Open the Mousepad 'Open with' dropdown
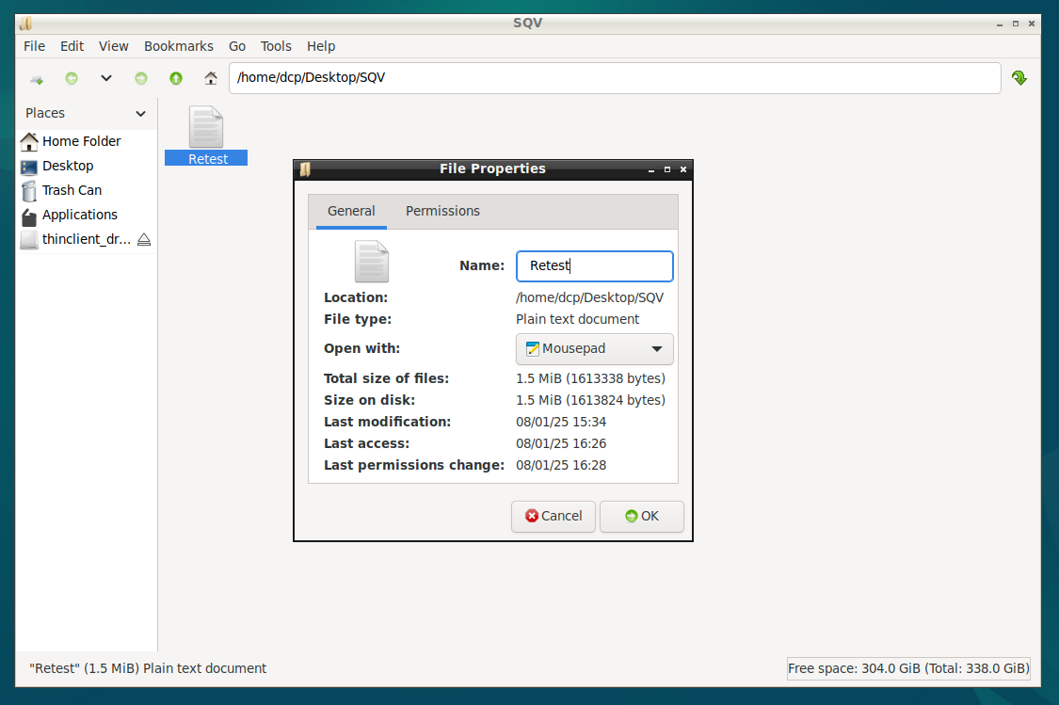Image resolution: width=1059 pixels, height=705 pixels. click(x=595, y=349)
